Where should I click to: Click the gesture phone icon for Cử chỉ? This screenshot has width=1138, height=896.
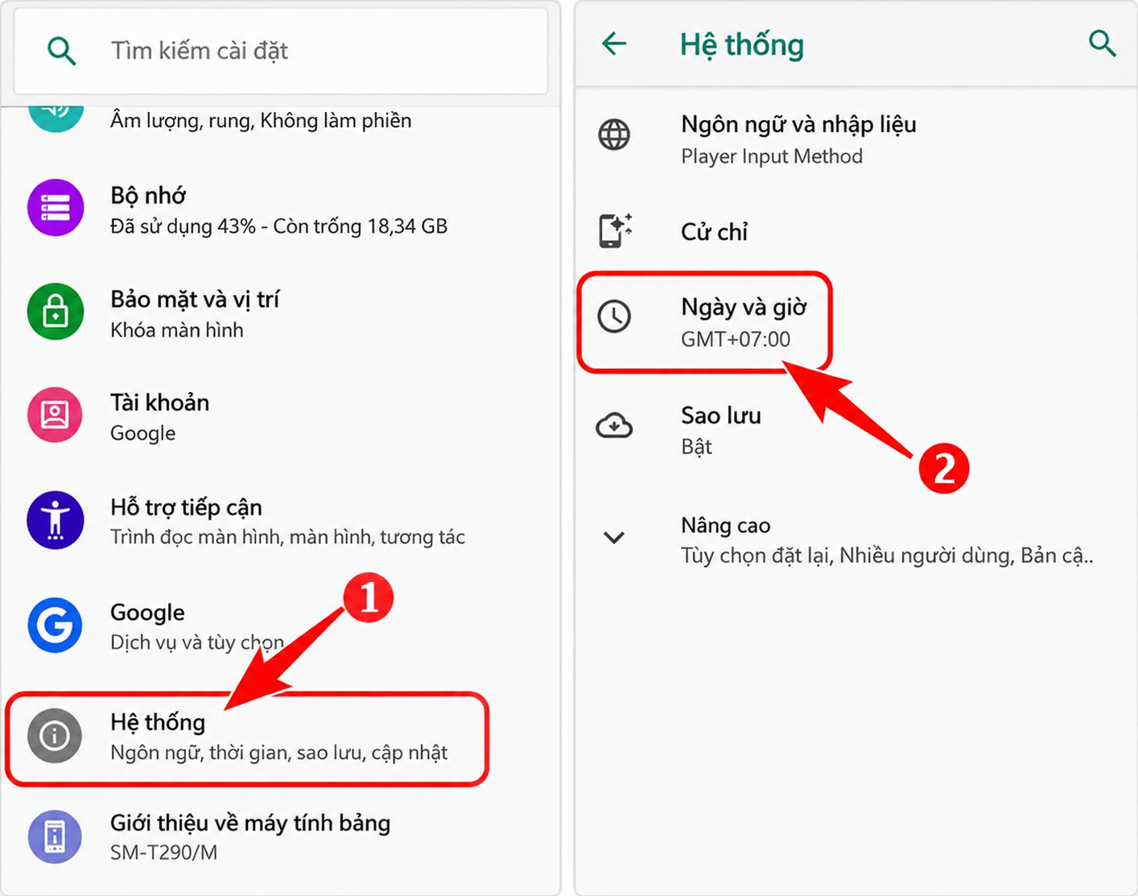pos(615,231)
